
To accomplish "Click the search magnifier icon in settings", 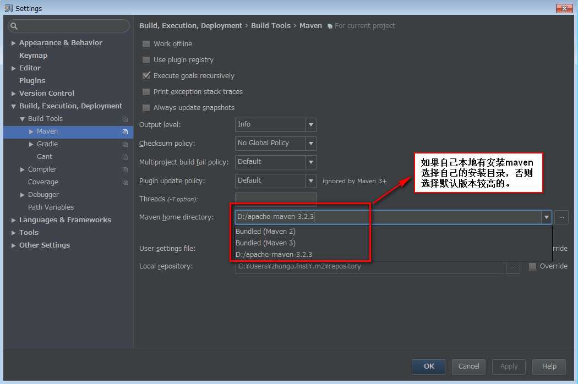I will tap(14, 26).
